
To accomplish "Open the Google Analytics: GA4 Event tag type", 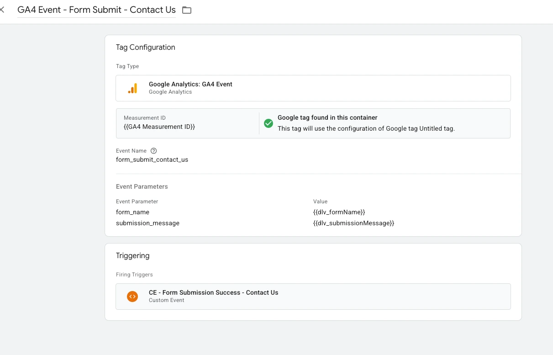I will point(313,88).
